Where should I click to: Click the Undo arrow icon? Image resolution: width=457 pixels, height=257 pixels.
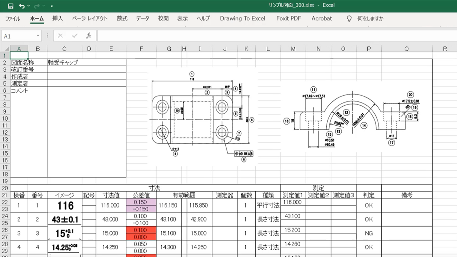[x=22, y=6]
